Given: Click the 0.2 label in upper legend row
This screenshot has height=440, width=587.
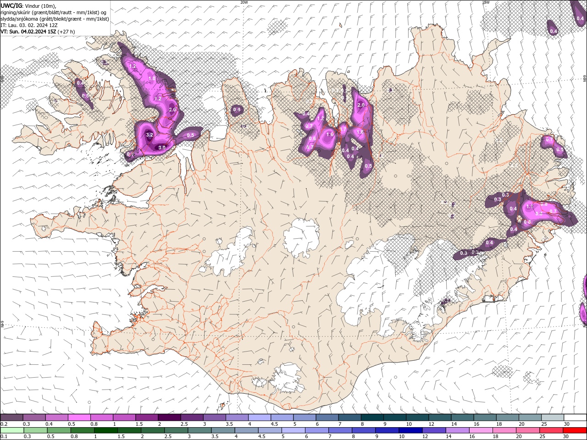Looking at the screenshot, I should click(x=3, y=424).
